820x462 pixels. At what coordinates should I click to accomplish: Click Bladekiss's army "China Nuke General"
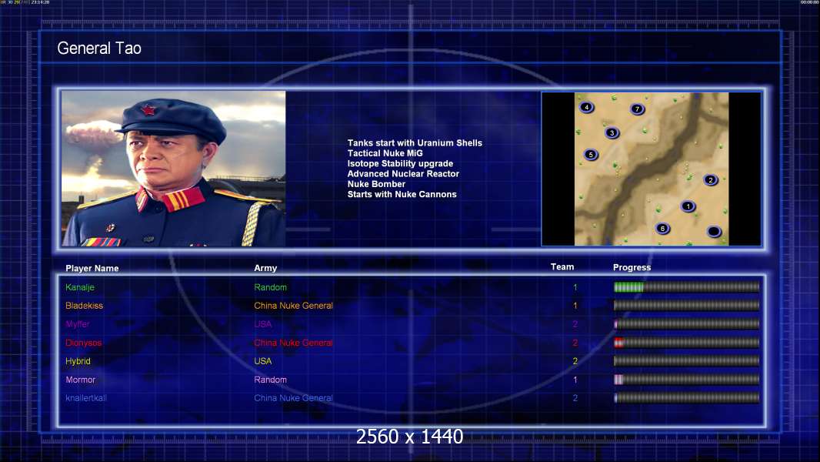[293, 306]
